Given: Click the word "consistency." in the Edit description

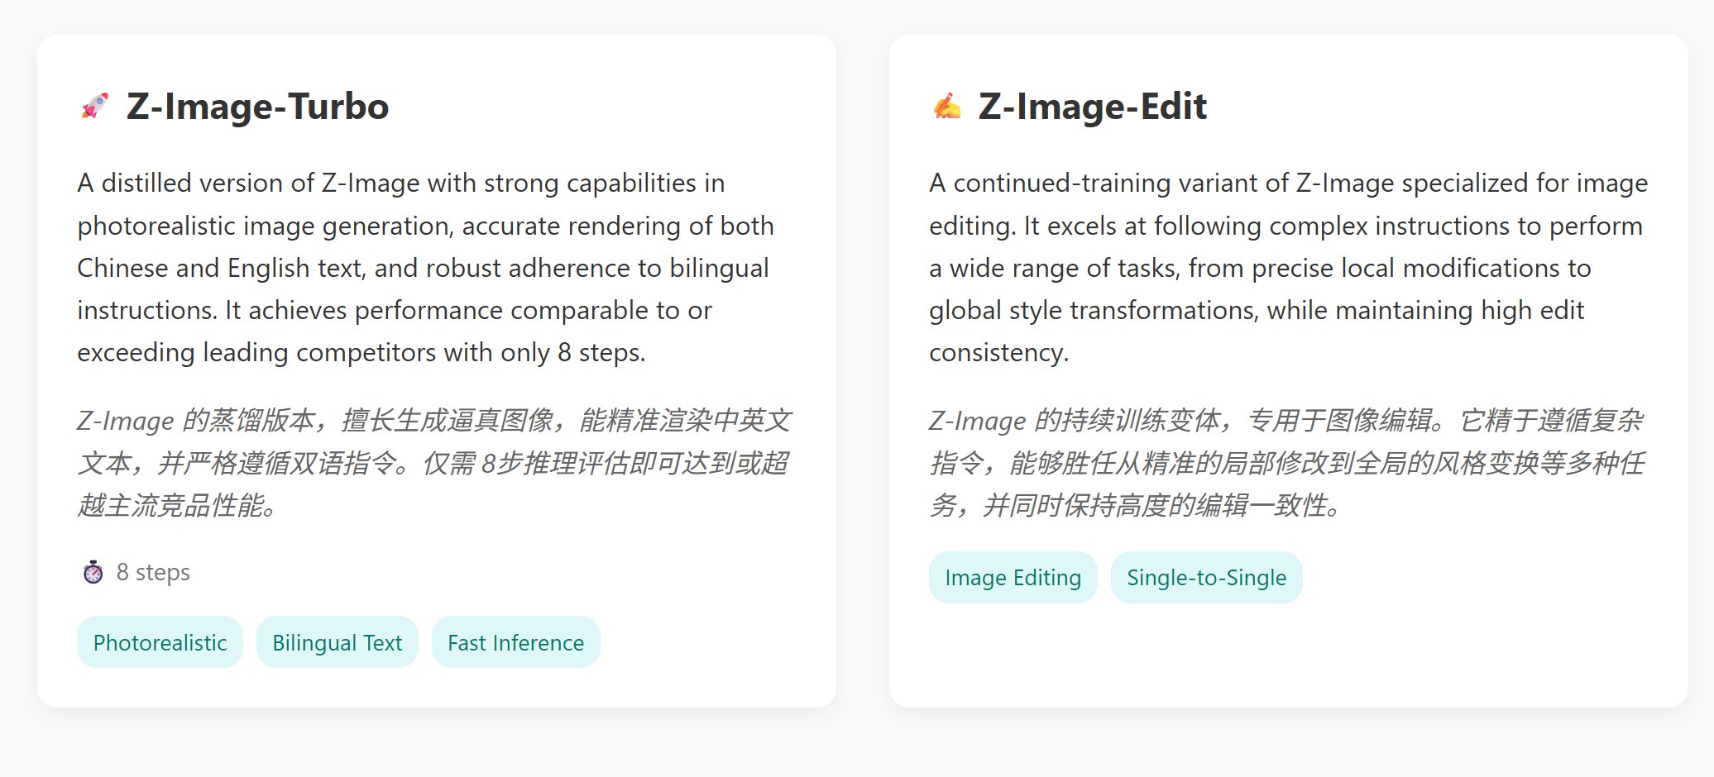Looking at the screenshot, I should click(998, 353).
